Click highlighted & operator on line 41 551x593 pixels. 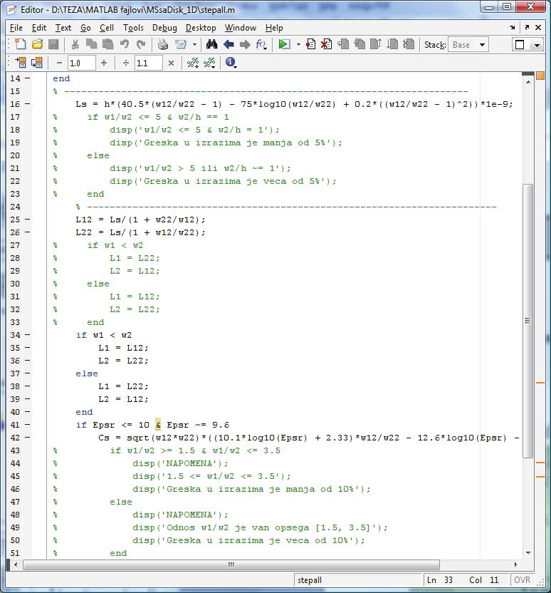[x=158, y=425]
